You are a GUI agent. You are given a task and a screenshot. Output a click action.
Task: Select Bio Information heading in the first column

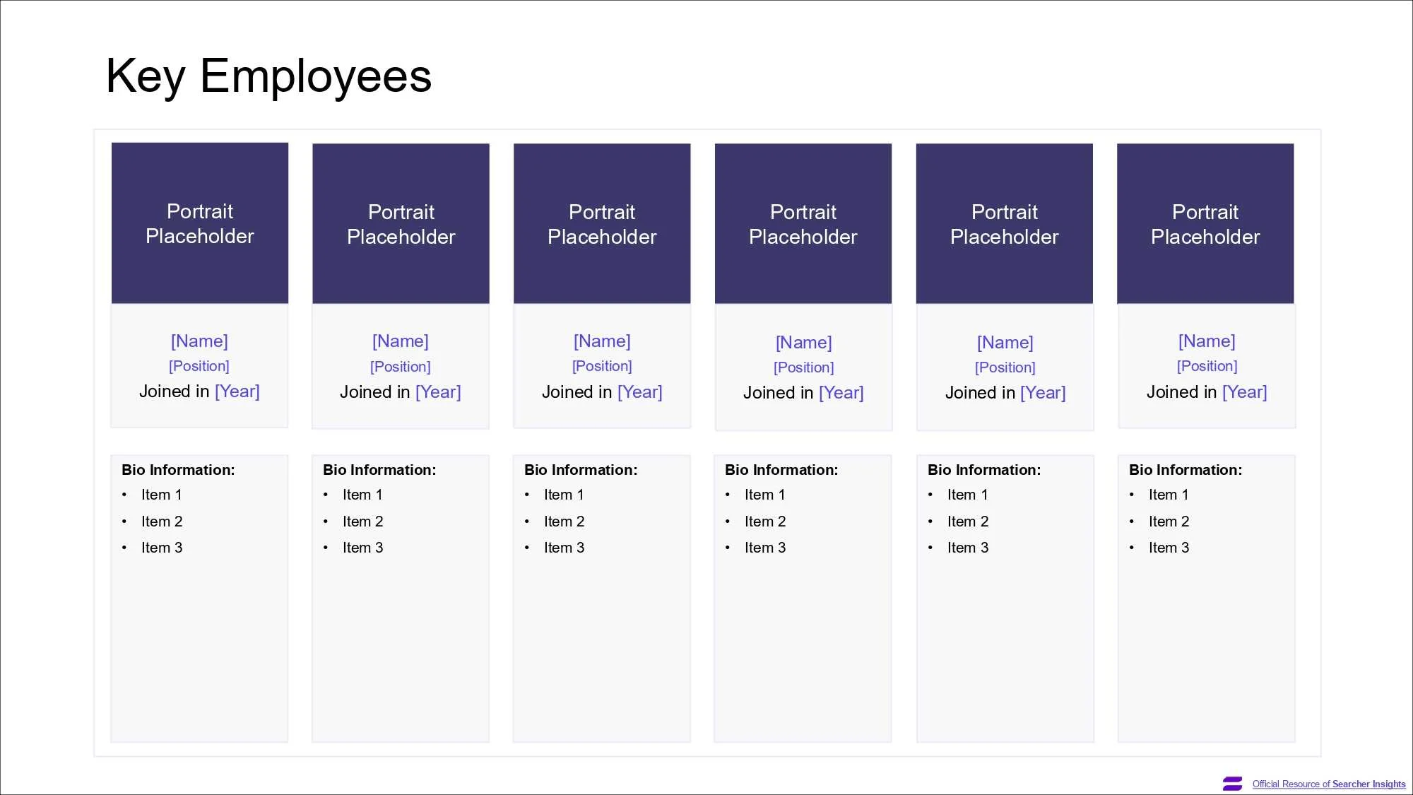(178, 470)
